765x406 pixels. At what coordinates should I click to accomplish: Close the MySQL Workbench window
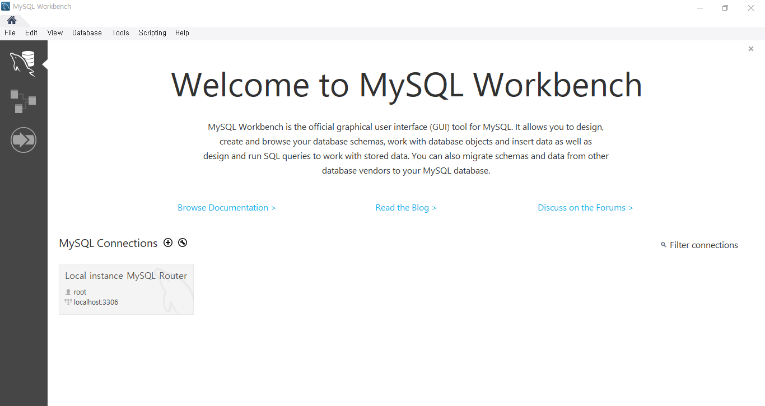point(751,8)
